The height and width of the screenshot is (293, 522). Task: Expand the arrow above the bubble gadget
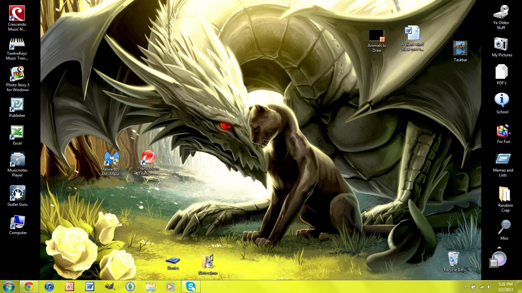pyautogui.click(x=499, y=248)
